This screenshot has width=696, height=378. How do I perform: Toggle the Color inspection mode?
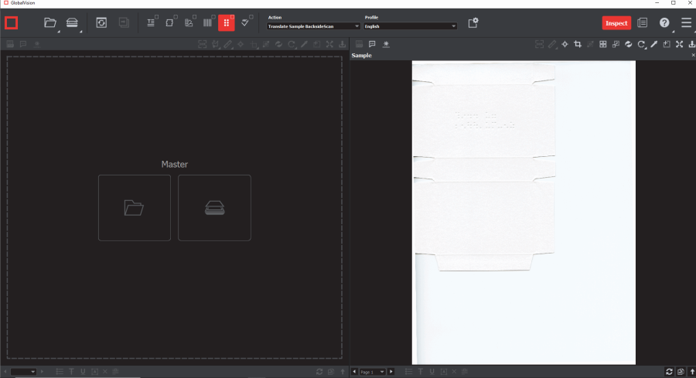point(189,23)
